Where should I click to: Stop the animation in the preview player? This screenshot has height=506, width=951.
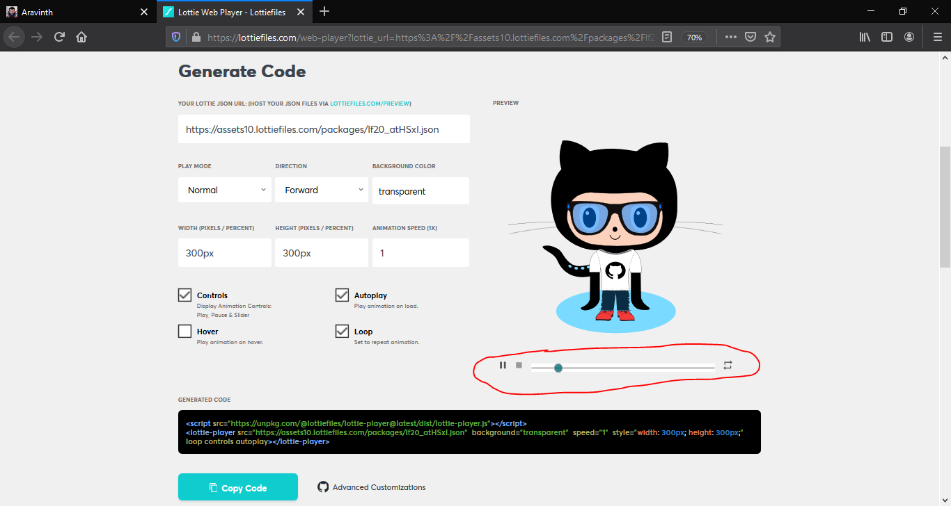pyautogui.click(x=519, y=365)
